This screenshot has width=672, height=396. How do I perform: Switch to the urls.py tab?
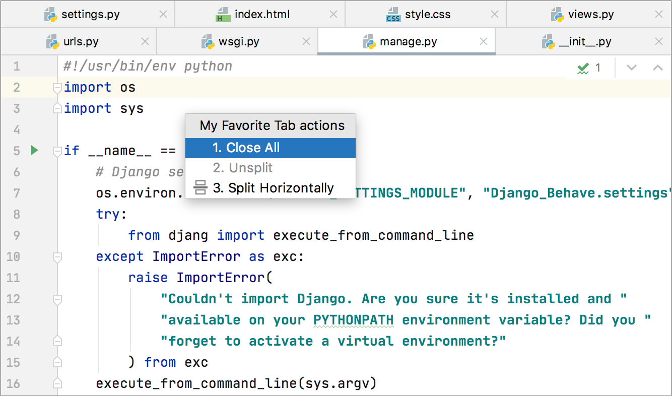81,41
